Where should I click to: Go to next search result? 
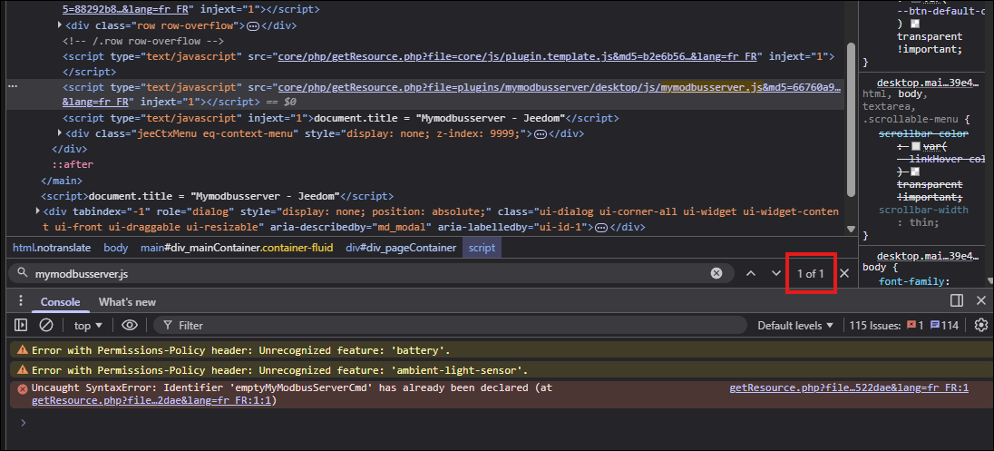(776, 273)
